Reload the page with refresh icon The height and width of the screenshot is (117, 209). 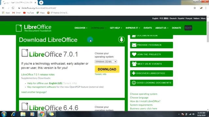coord(13,8)
